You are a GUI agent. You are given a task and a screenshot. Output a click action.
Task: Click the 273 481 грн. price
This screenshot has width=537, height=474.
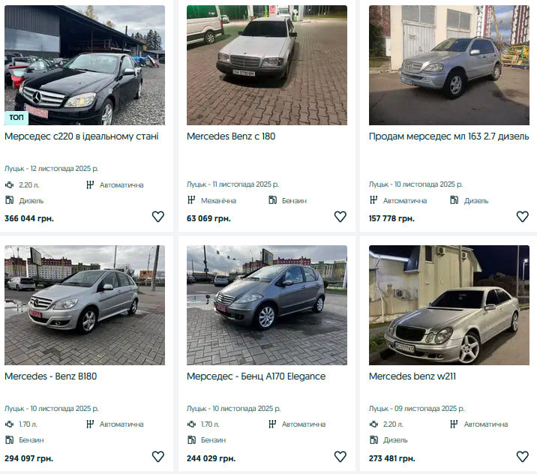pos(391,458)
